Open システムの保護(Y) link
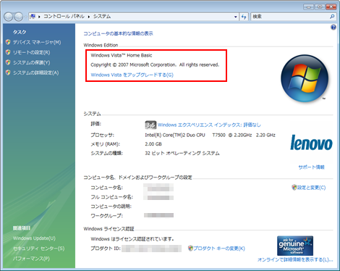Image resolution: width=340 pixels, height=271 pixels. pyautogui.click(x=32, y=62)
